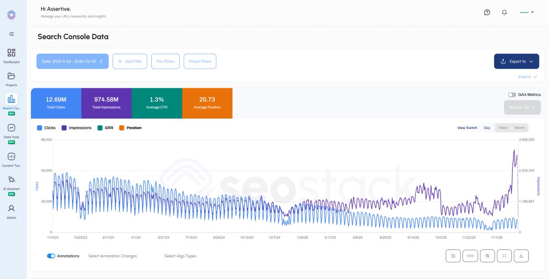Click the plus icon in Add Filter
This screenshot has height=279, width=549.
tap(120, 61)
